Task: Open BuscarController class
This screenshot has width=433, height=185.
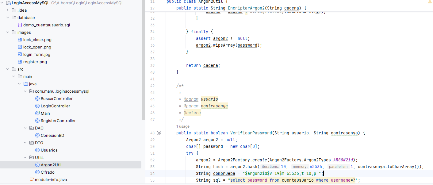Action: tap(57, 98)
